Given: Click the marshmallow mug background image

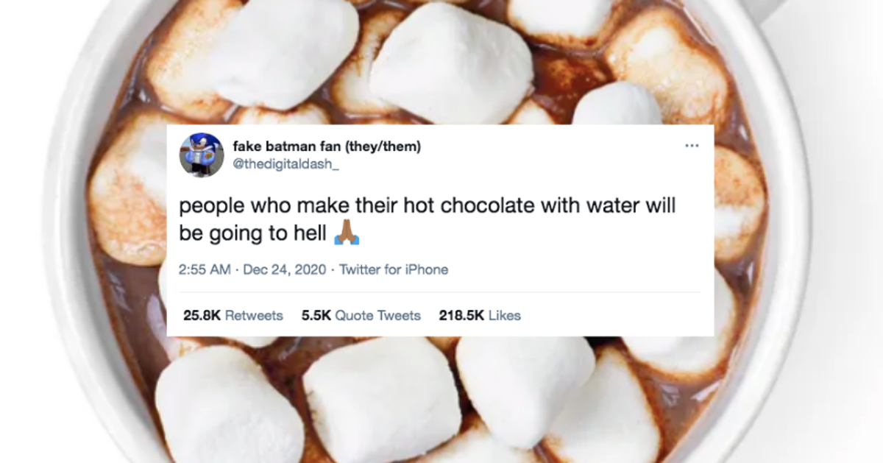Looking at the screenshot, I should pos(441,405).
